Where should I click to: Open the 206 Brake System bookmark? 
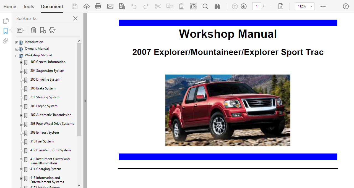point(43,88)
